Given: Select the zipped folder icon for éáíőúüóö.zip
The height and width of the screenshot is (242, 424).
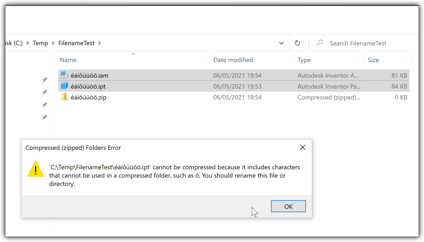Looking at the screenshot, I should click(x=64, y=97).
